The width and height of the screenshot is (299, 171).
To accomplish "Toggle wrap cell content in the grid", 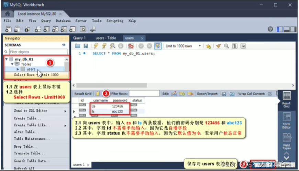I will point(270,94).
